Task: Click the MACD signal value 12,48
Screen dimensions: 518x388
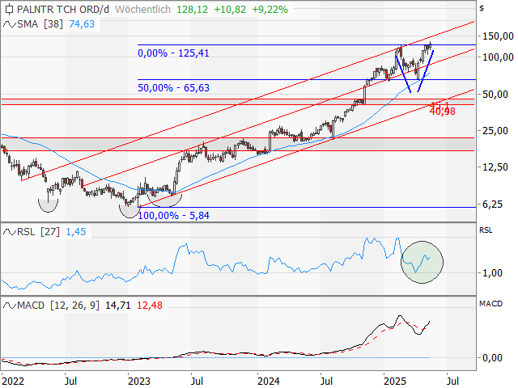Action: (x=150, y=306)
